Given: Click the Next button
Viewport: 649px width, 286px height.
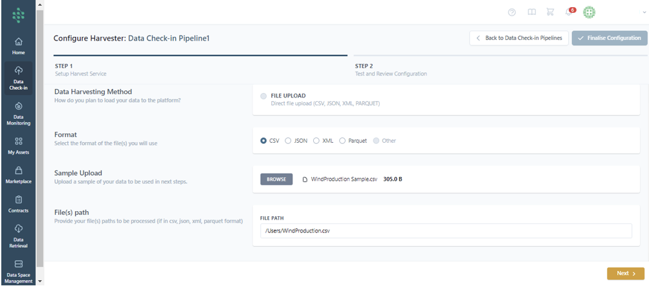Looking at the screenshot, I should pyautogui.click(x=625, y=273).
